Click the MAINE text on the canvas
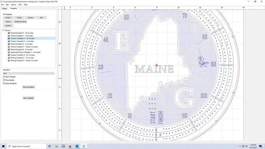This screenshot has width=265, height=149. point(154,69)
